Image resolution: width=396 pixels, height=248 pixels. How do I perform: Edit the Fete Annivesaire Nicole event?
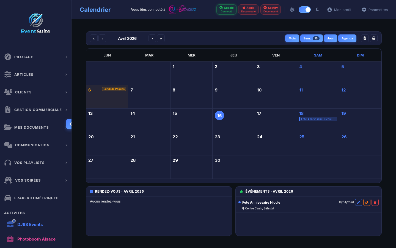[x=359, y=202]
